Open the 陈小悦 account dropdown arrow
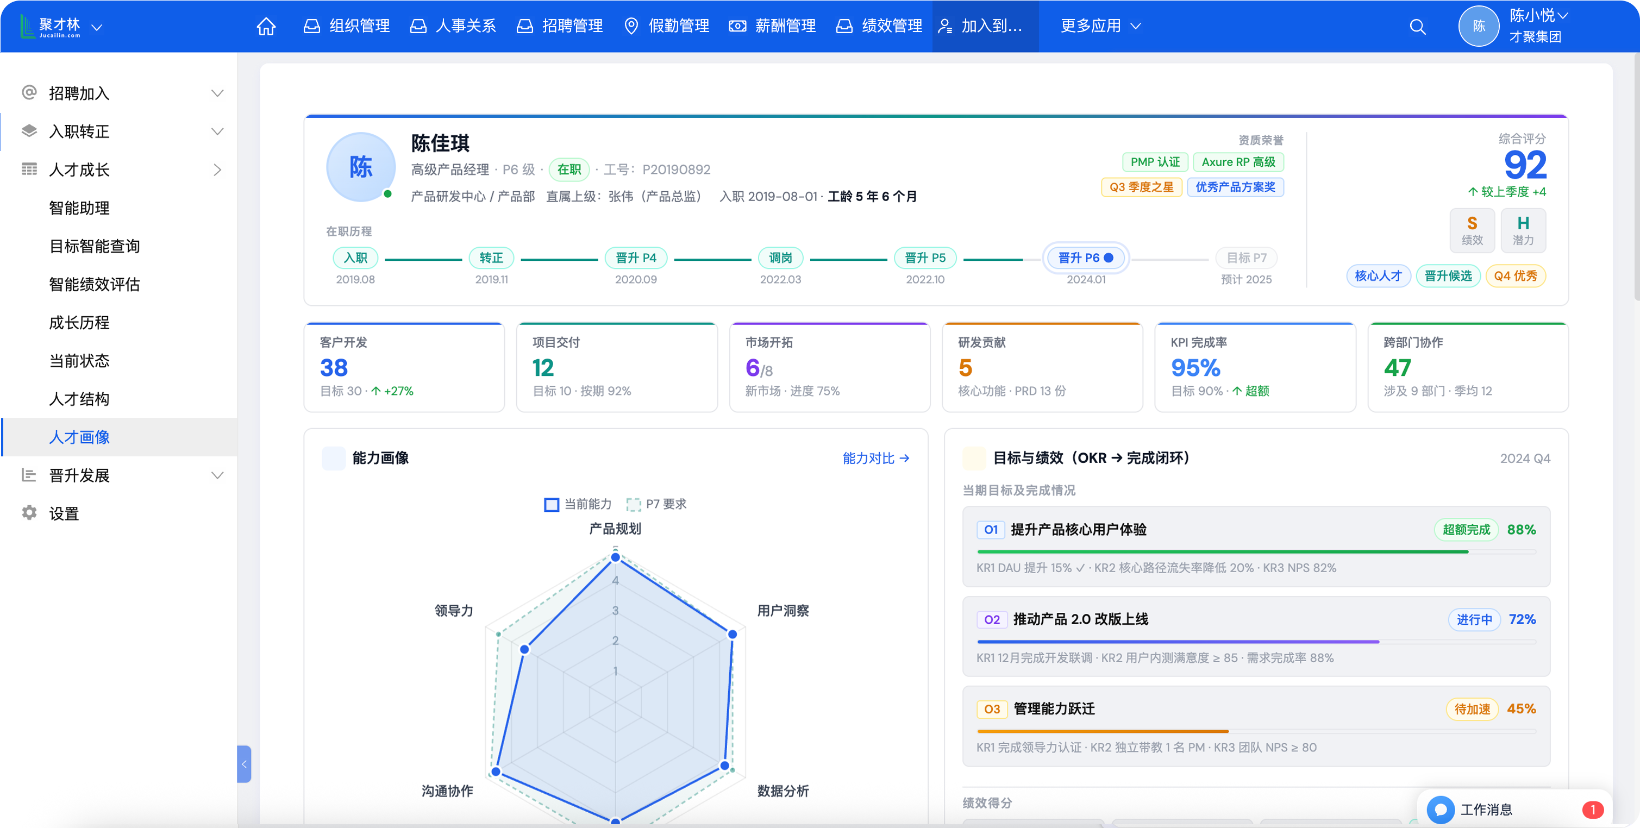 coord(1562,15)
